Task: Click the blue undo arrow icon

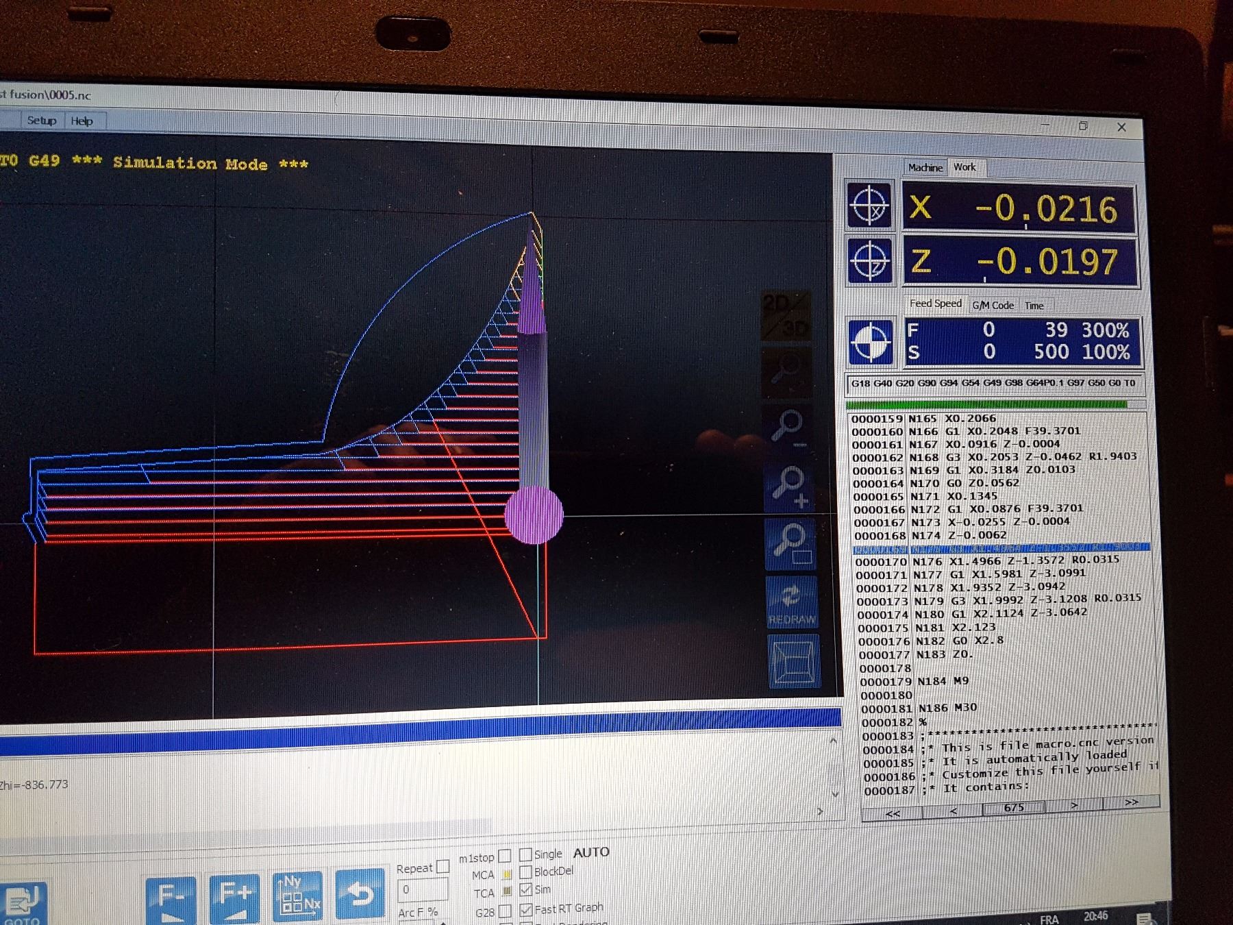Action: coord(360,894)
